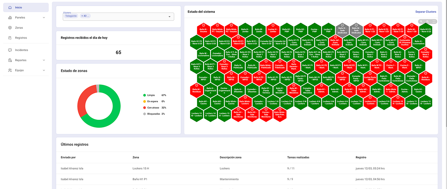Click the 'Mantenimiento' description cell
The width and height of the screenshot is (447, 189).
tap(229, 179)
